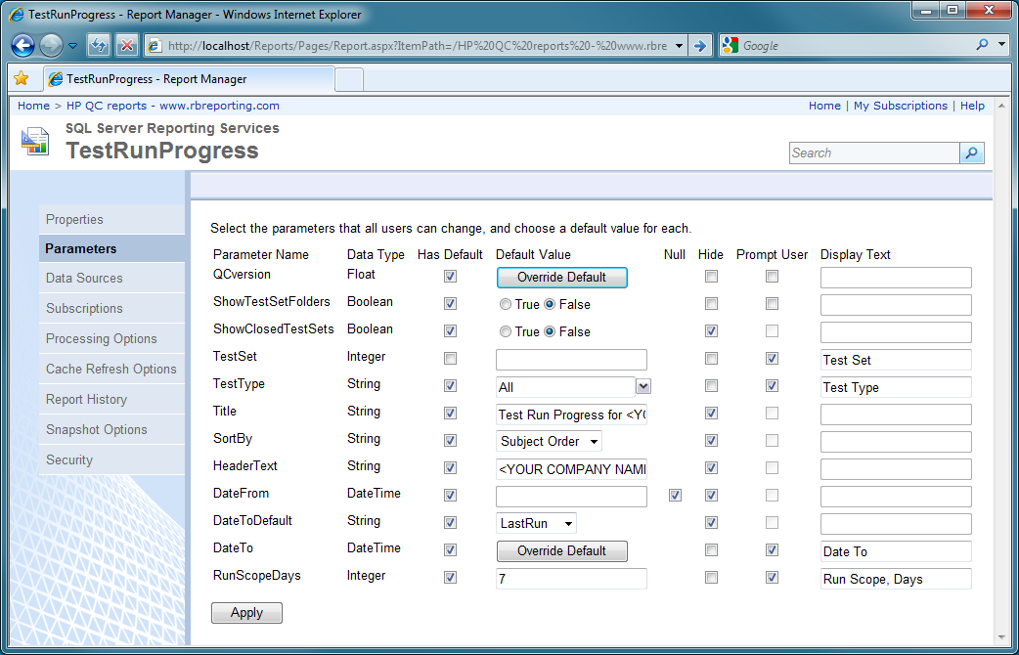Open the My Subscriptions link
This screenshot has height=655, width=1019.
[900, 105]
